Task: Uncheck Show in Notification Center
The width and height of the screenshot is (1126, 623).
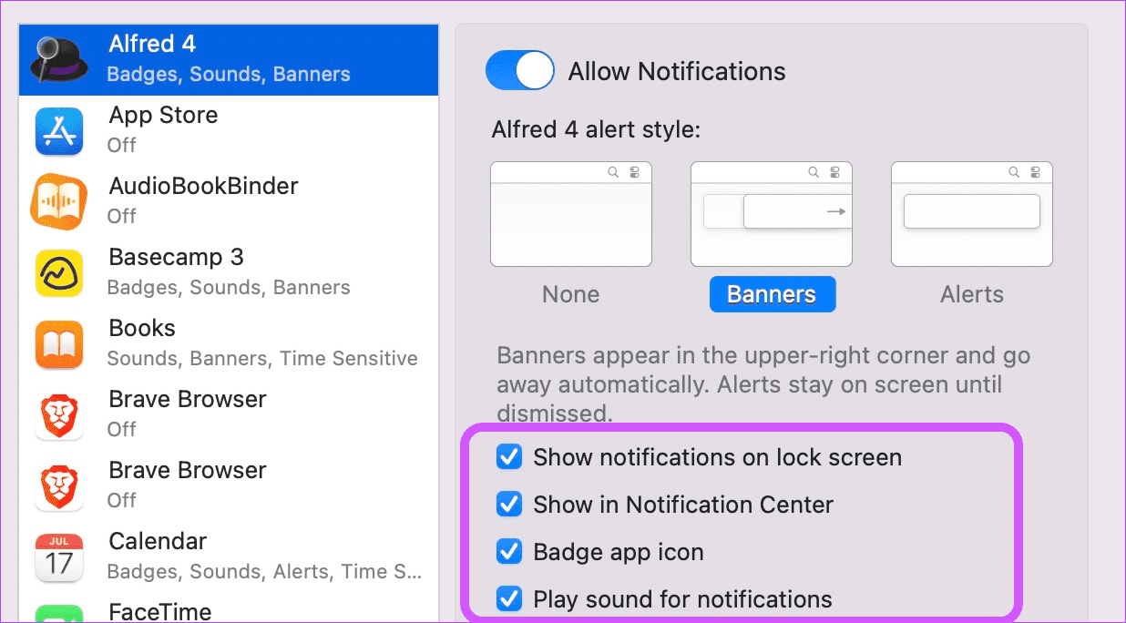Action: (509, 504)
